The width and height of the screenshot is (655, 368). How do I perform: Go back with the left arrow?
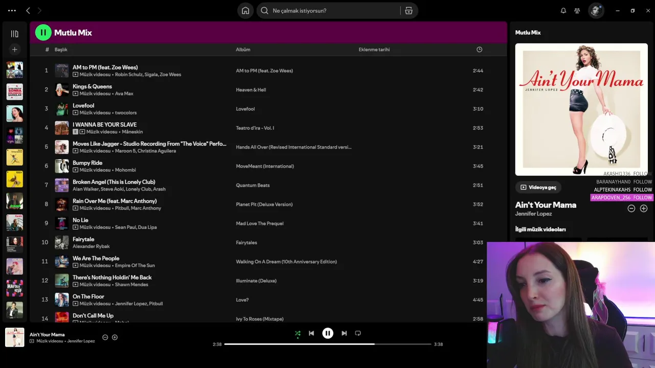coord(28,10)
